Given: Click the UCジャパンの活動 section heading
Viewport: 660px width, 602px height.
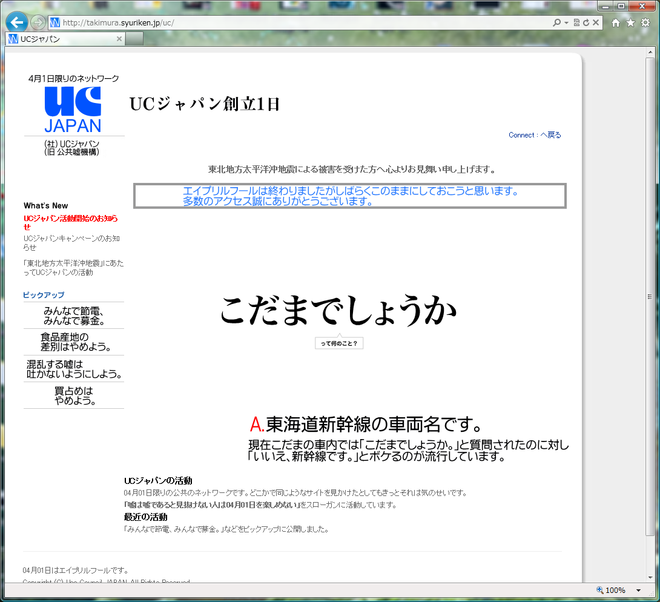Looking at the screenshot, I should [158, 481].
